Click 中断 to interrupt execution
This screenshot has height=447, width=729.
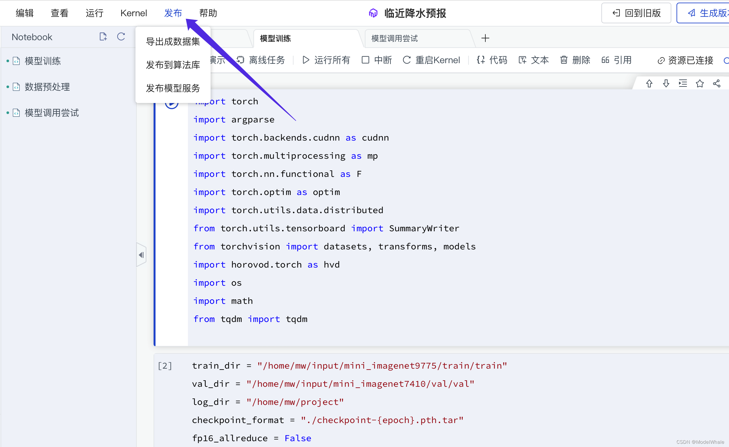[377, 60]
